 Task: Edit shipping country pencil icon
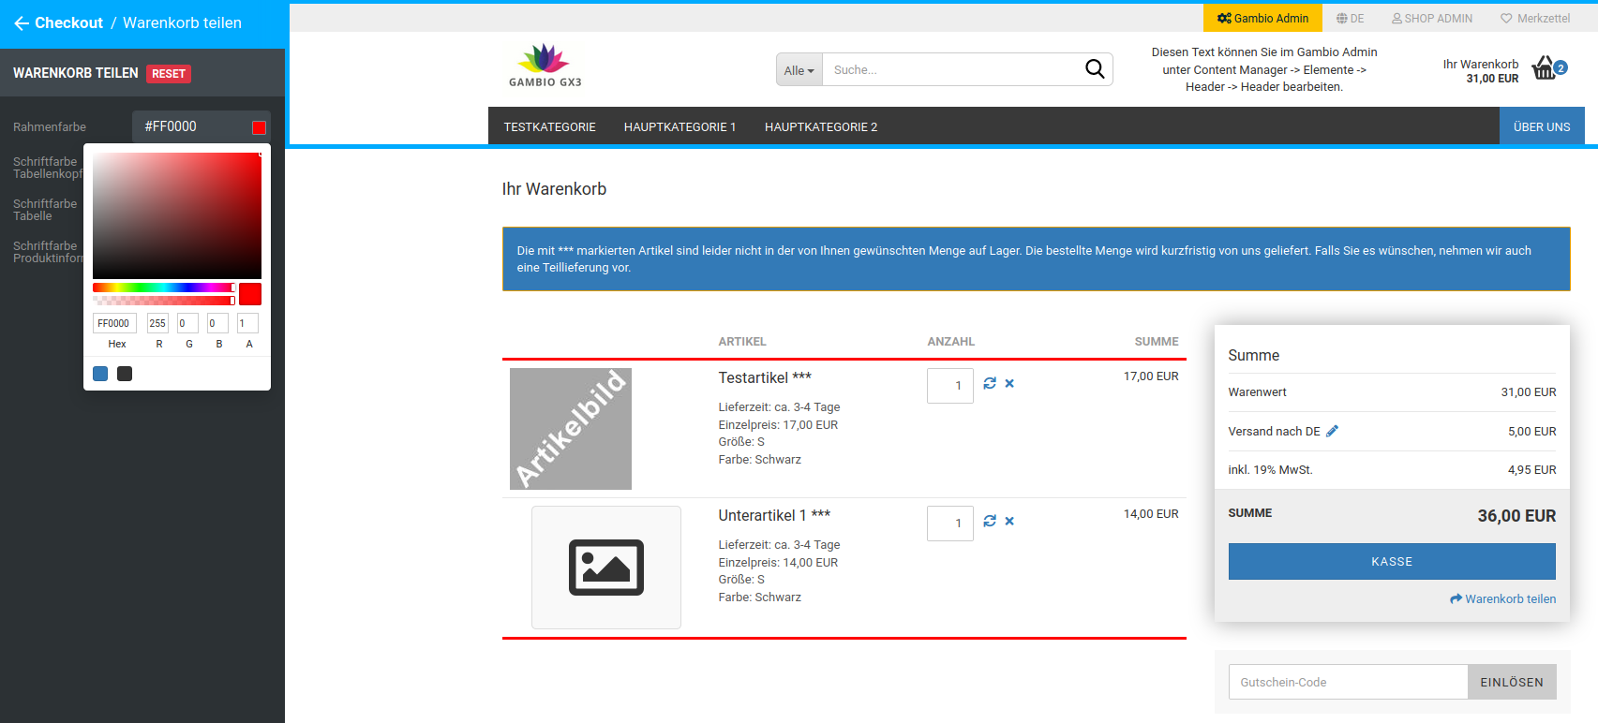pos(1332,431)
